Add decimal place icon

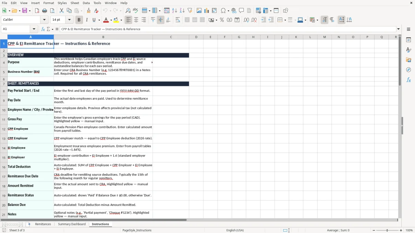(246, 20)
